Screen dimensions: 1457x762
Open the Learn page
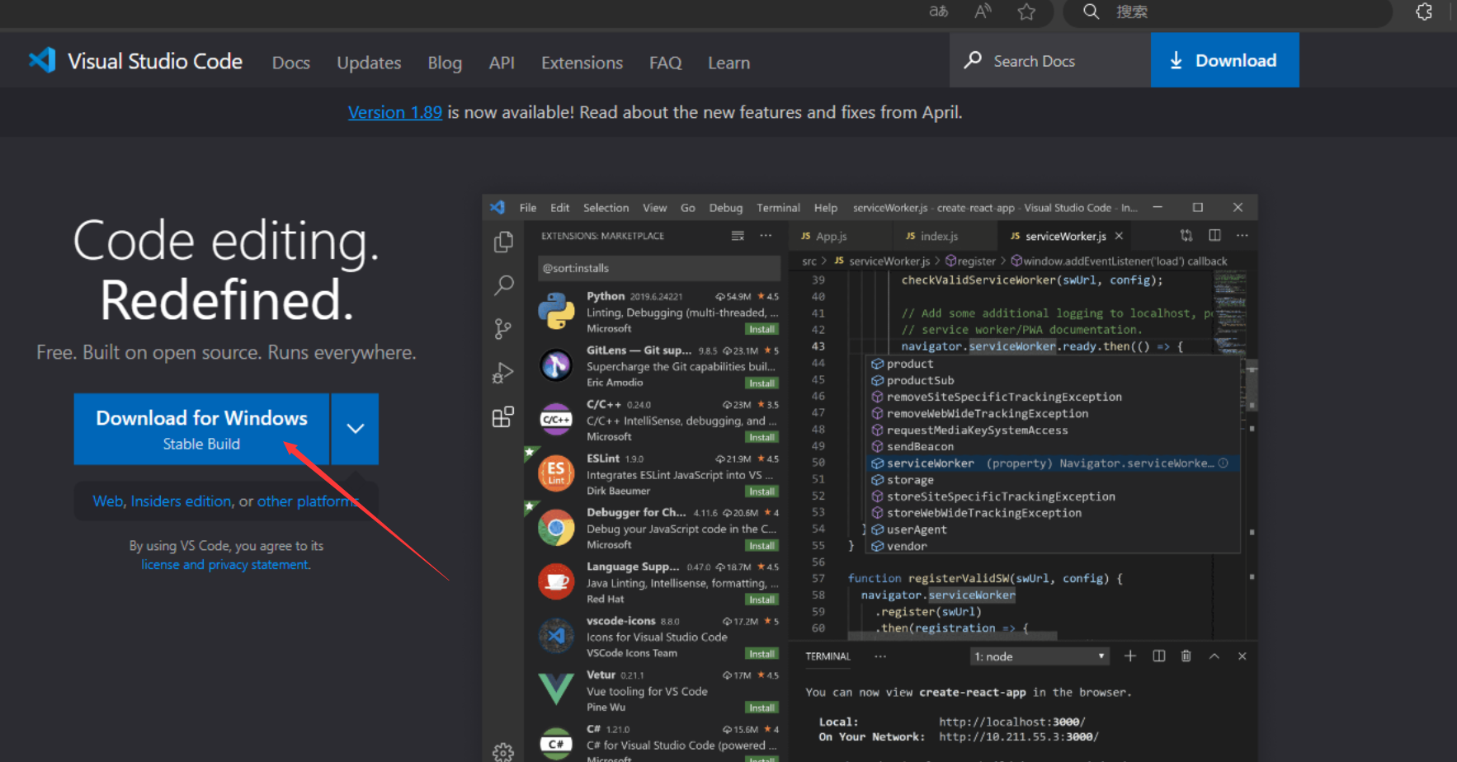(x=728, y=63)
